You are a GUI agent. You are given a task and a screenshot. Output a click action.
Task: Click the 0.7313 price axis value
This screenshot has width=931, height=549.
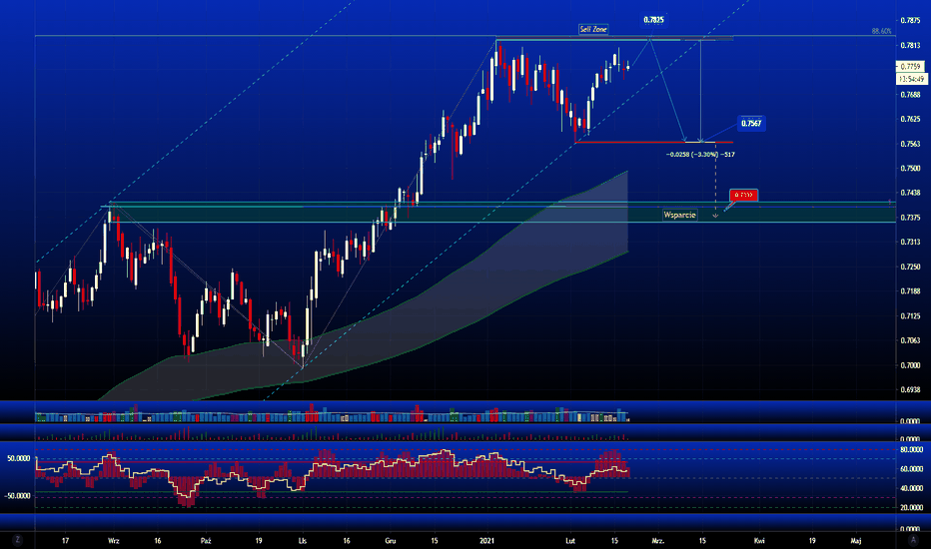click(910, 243)
